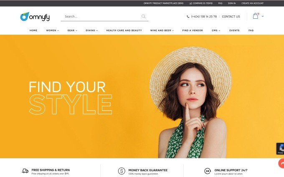Screen dimensions: 284x177
Task: Expand the Women menu
Action: 52,30
